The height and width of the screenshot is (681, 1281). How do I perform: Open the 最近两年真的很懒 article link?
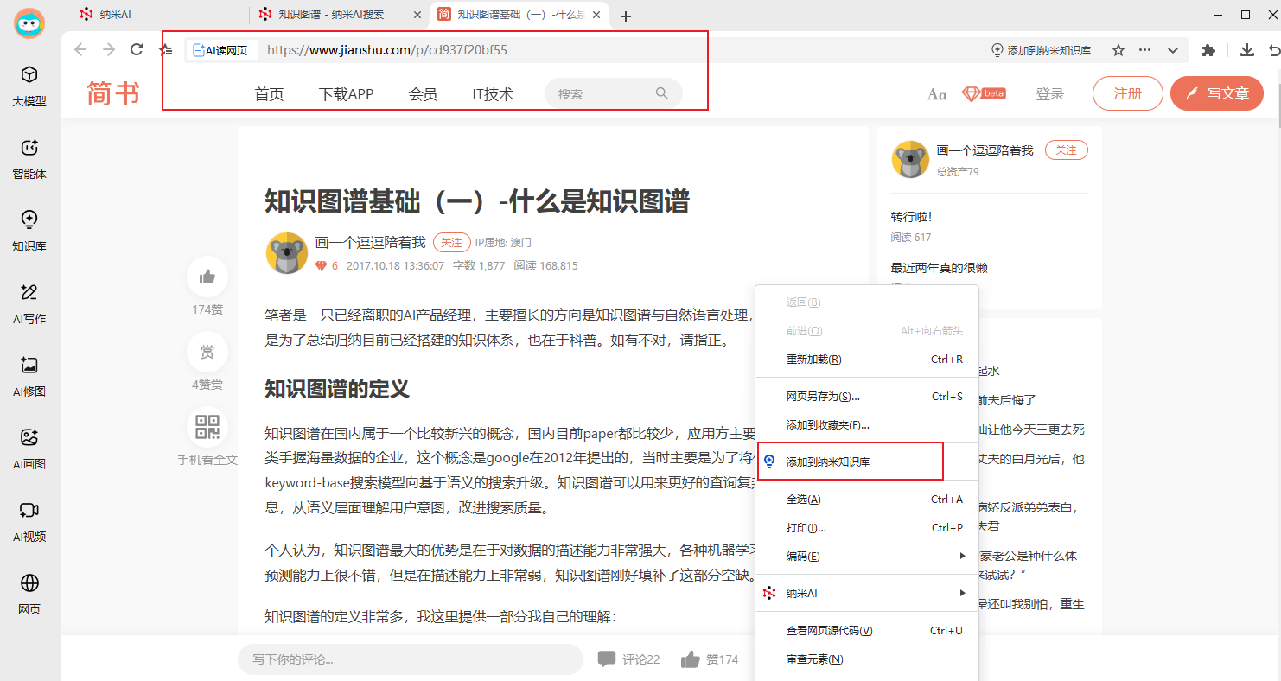(x=939, y=268)
